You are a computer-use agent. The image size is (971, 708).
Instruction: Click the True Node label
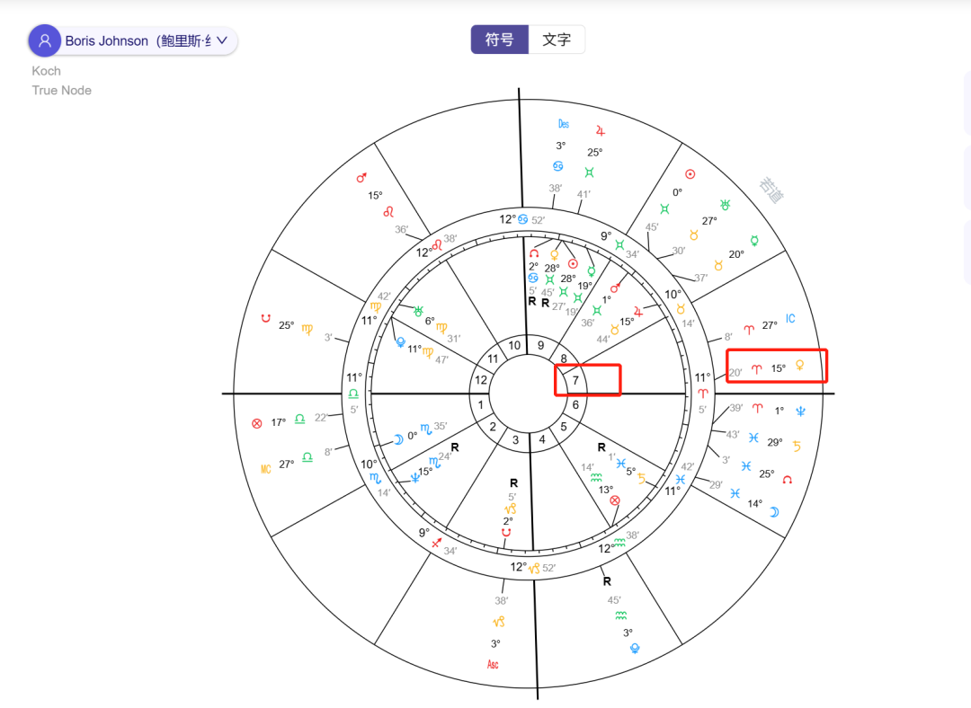click(61, 90)
